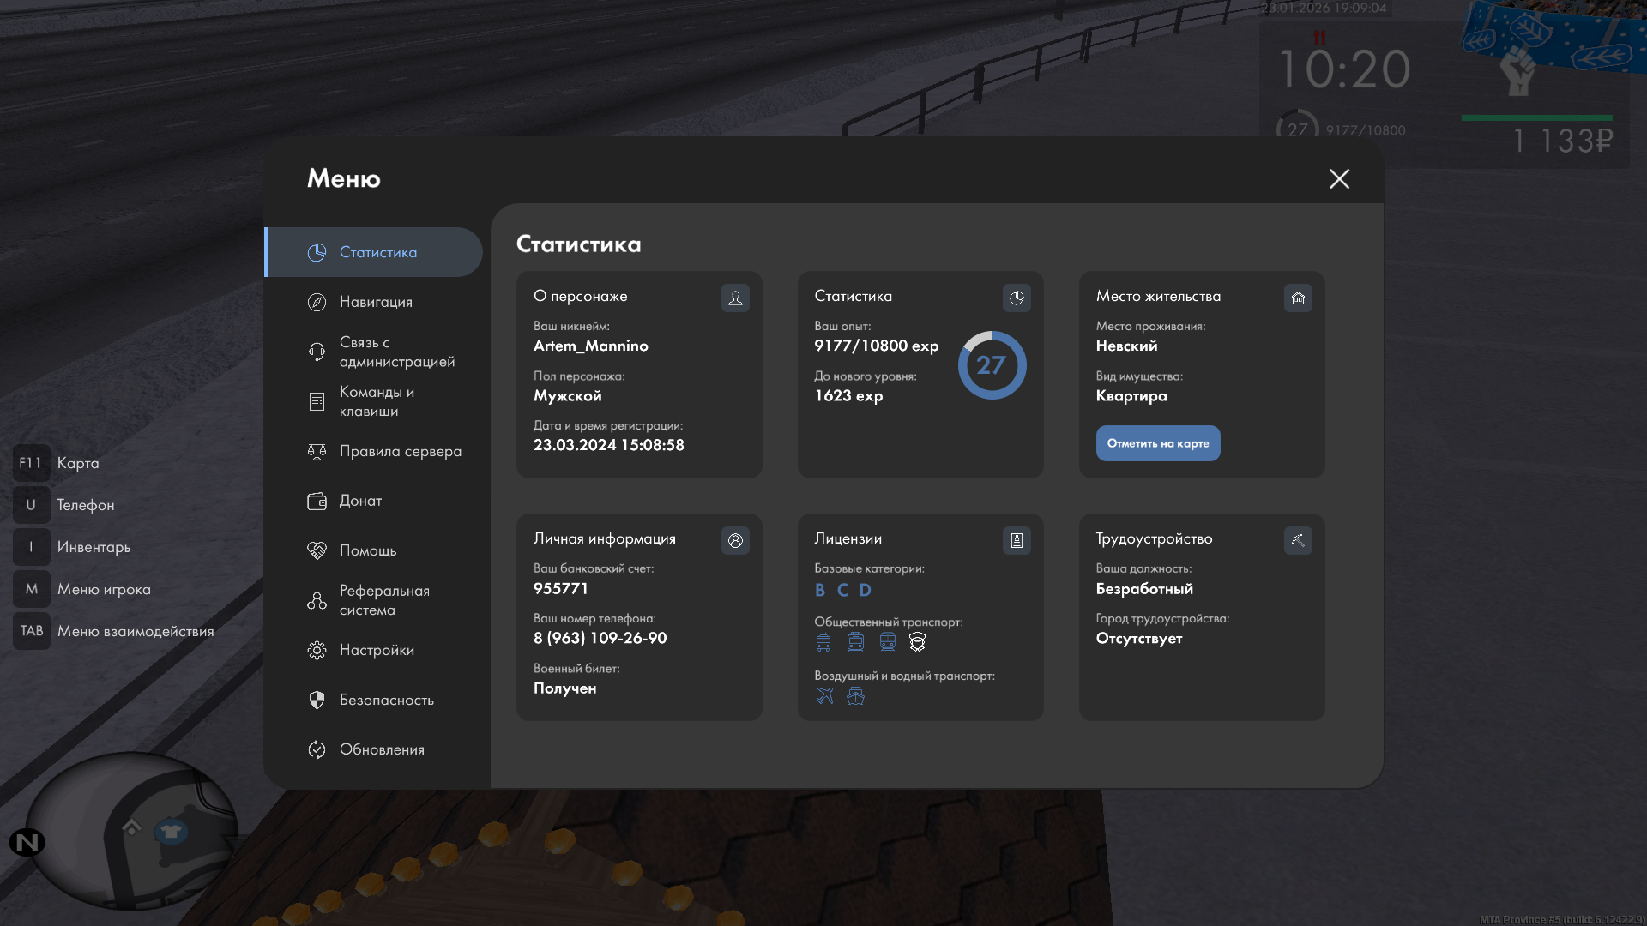The image size is (1647, 926).
Task: Open Обновления in the sidebar
Action: click(382, 749)
